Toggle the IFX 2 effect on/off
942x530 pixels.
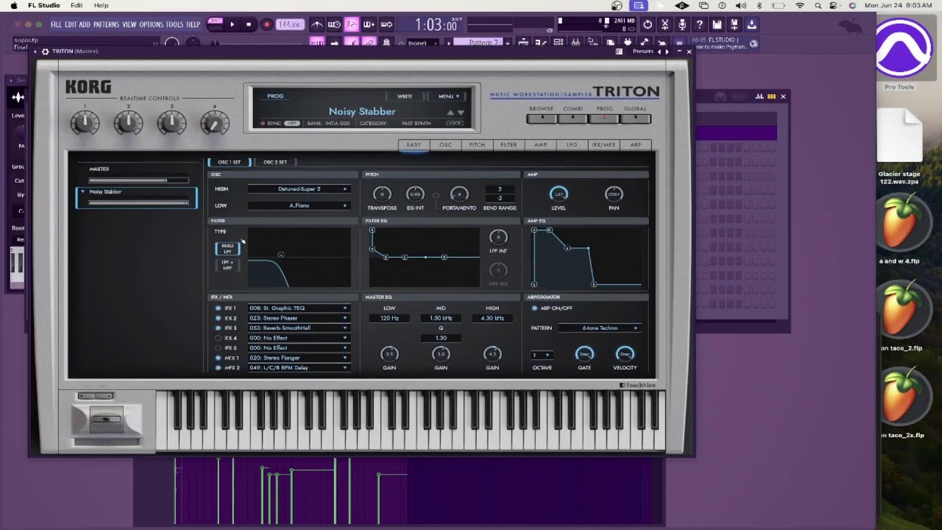coord(218,318)
